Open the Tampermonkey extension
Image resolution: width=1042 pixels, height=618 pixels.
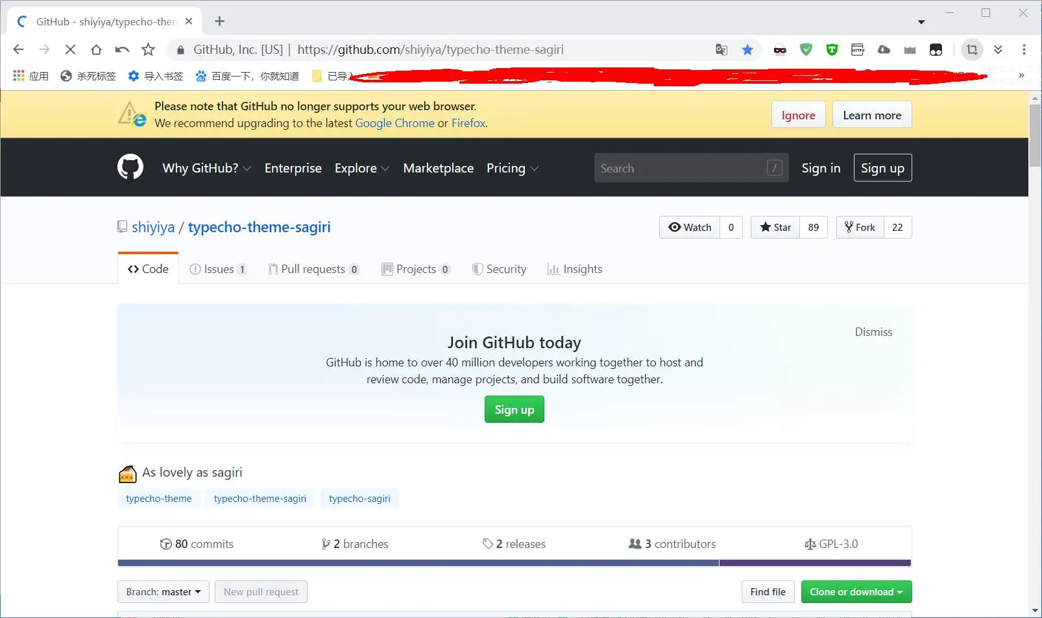(832, 49)
